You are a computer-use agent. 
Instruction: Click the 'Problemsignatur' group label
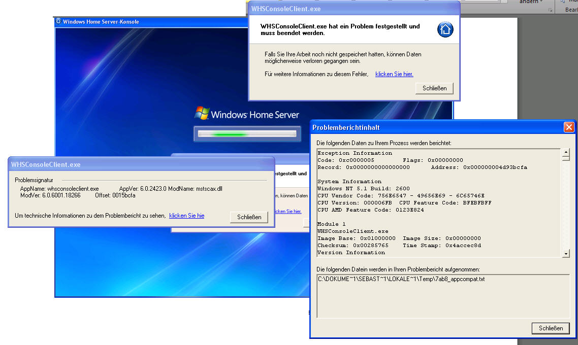coord(34,180)
